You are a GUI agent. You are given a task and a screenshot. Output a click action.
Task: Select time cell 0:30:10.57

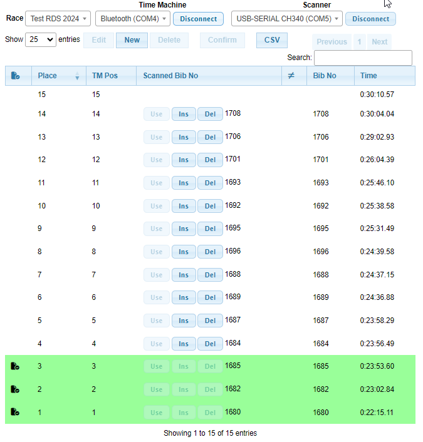pyautogui.click(x=377, y=95)
